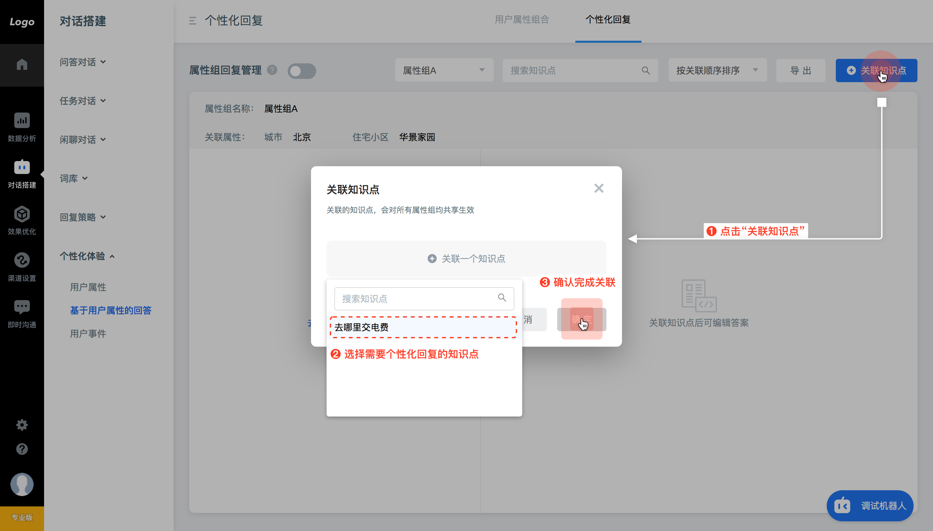Collapse 个性化体验 menu section
Screen dimensions: 933x531
coord(87,256)
